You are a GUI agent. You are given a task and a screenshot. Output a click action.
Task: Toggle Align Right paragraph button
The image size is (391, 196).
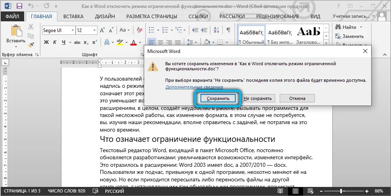point(169,42)
